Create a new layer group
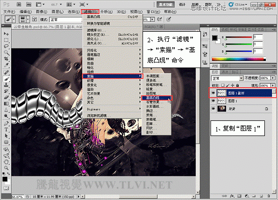Image resolution: width=278 pixels, height=200 pixels. tap(254, 196)
